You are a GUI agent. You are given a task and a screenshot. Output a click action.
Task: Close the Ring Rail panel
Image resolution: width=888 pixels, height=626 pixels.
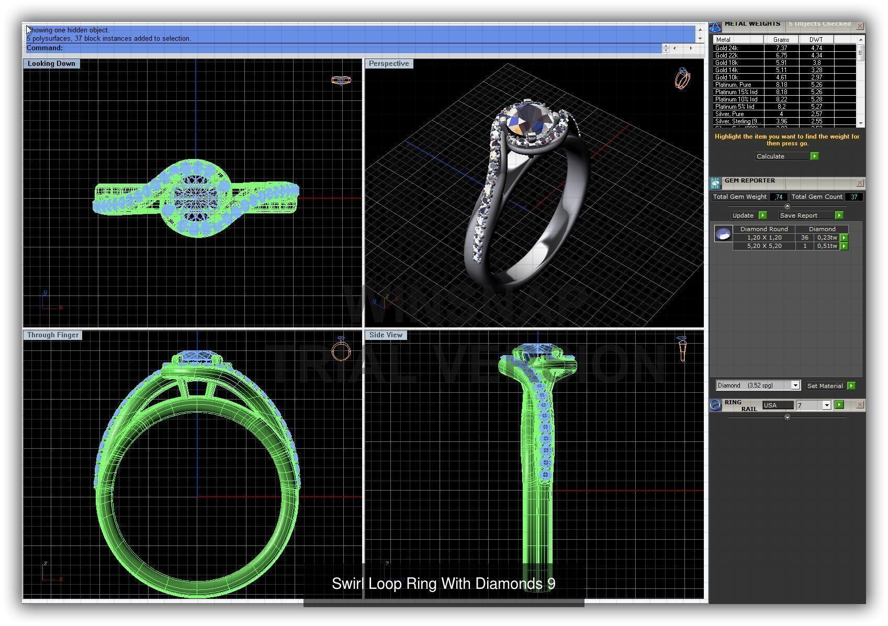860,405
